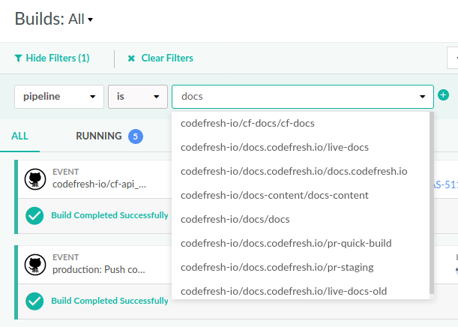Click GitHub icon on production push build
Image resolution: width=458 pixels, height=327 pixels.
tap(35, 264)
